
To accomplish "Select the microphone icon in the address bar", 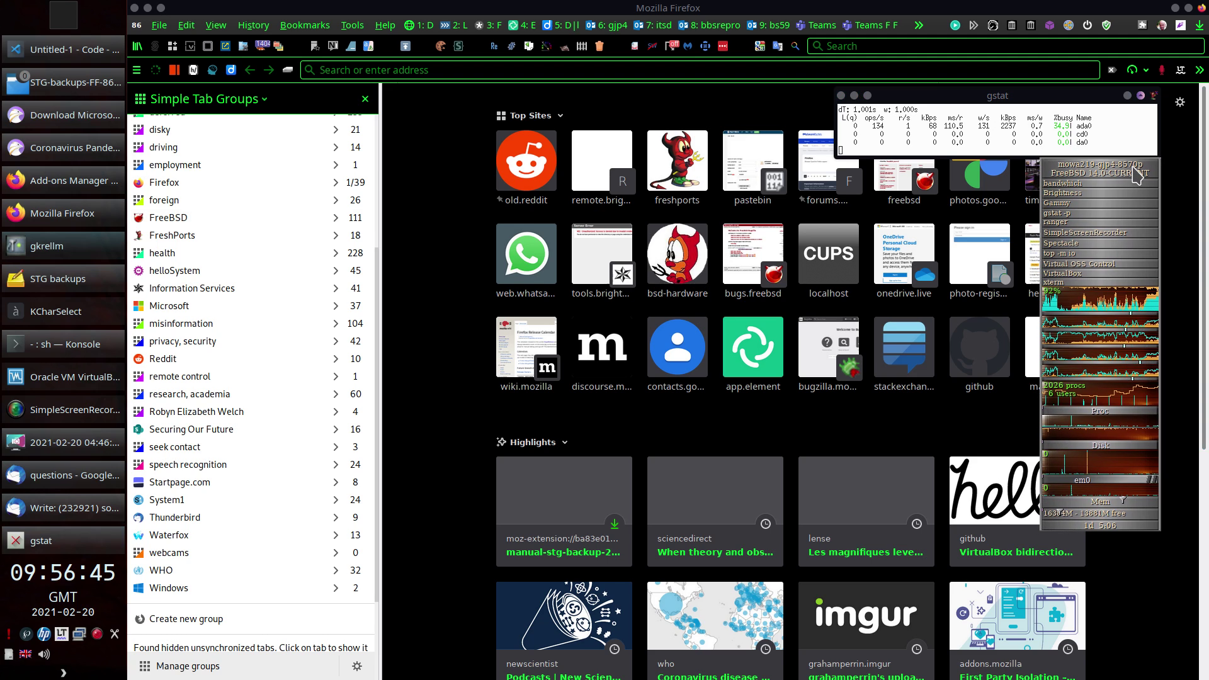I will [x=1162, y=70].
